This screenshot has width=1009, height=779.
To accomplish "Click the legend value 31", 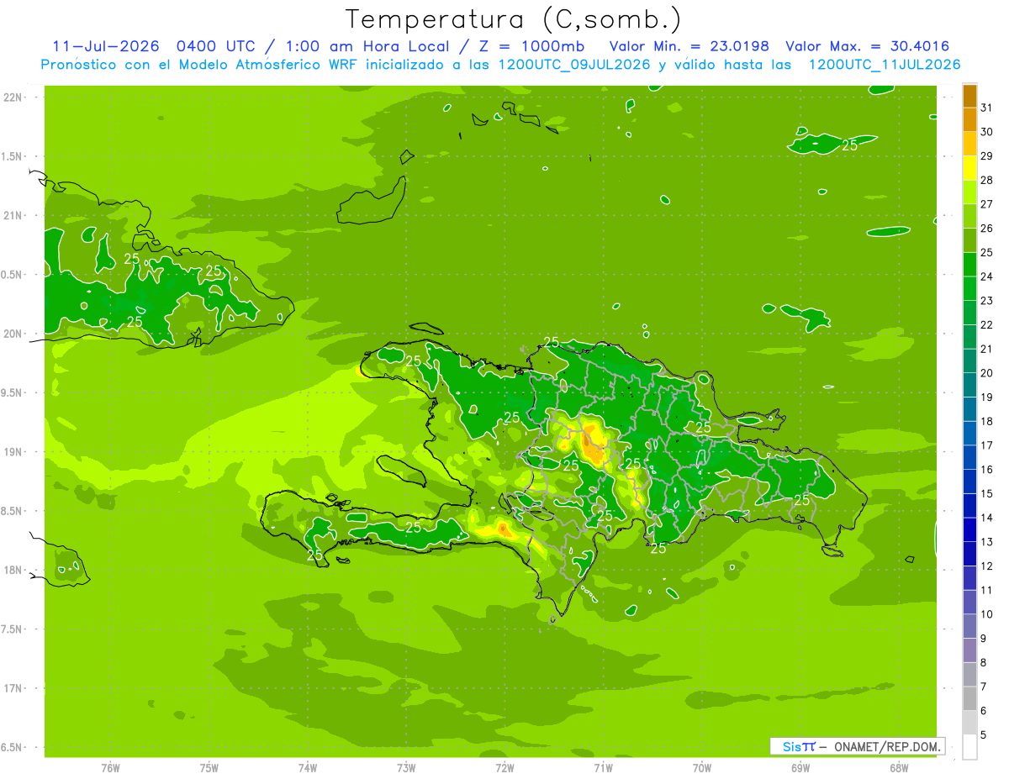I will coord(986,108).
